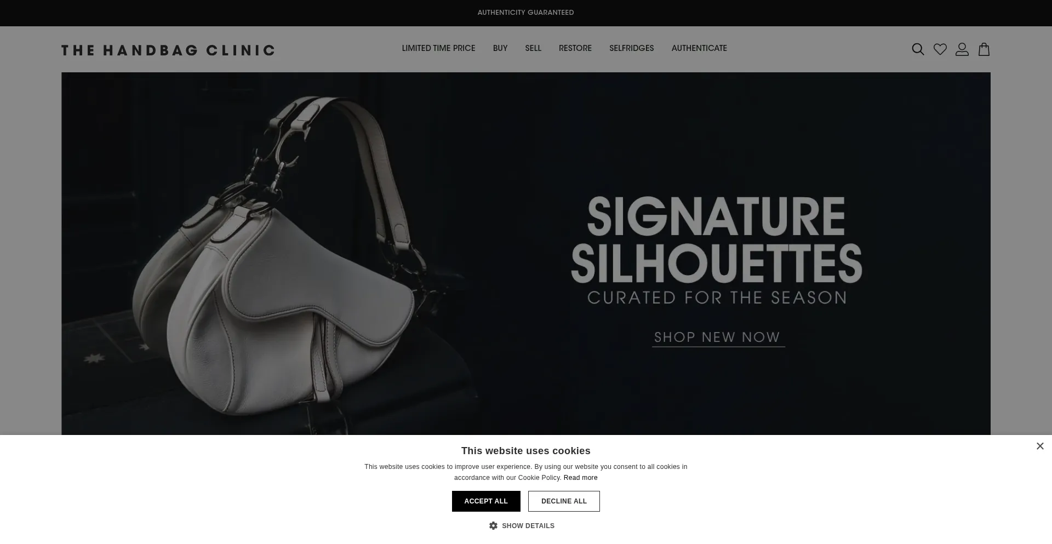Open the search magnifier icon
The height and width of the screenshot is (544, 1052).
918,49
